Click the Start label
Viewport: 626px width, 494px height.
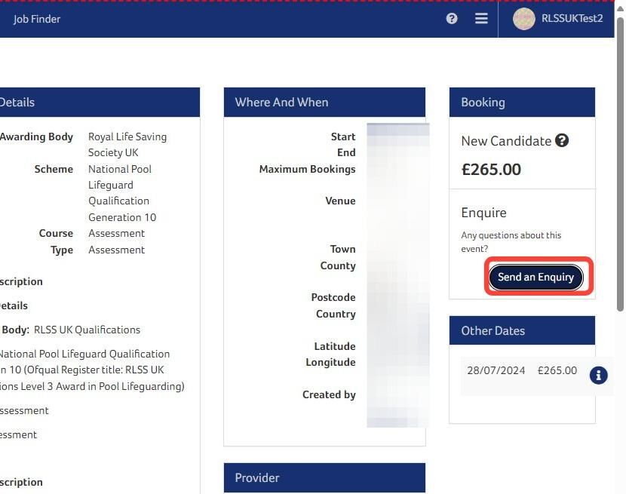click(x=343, y=137)
